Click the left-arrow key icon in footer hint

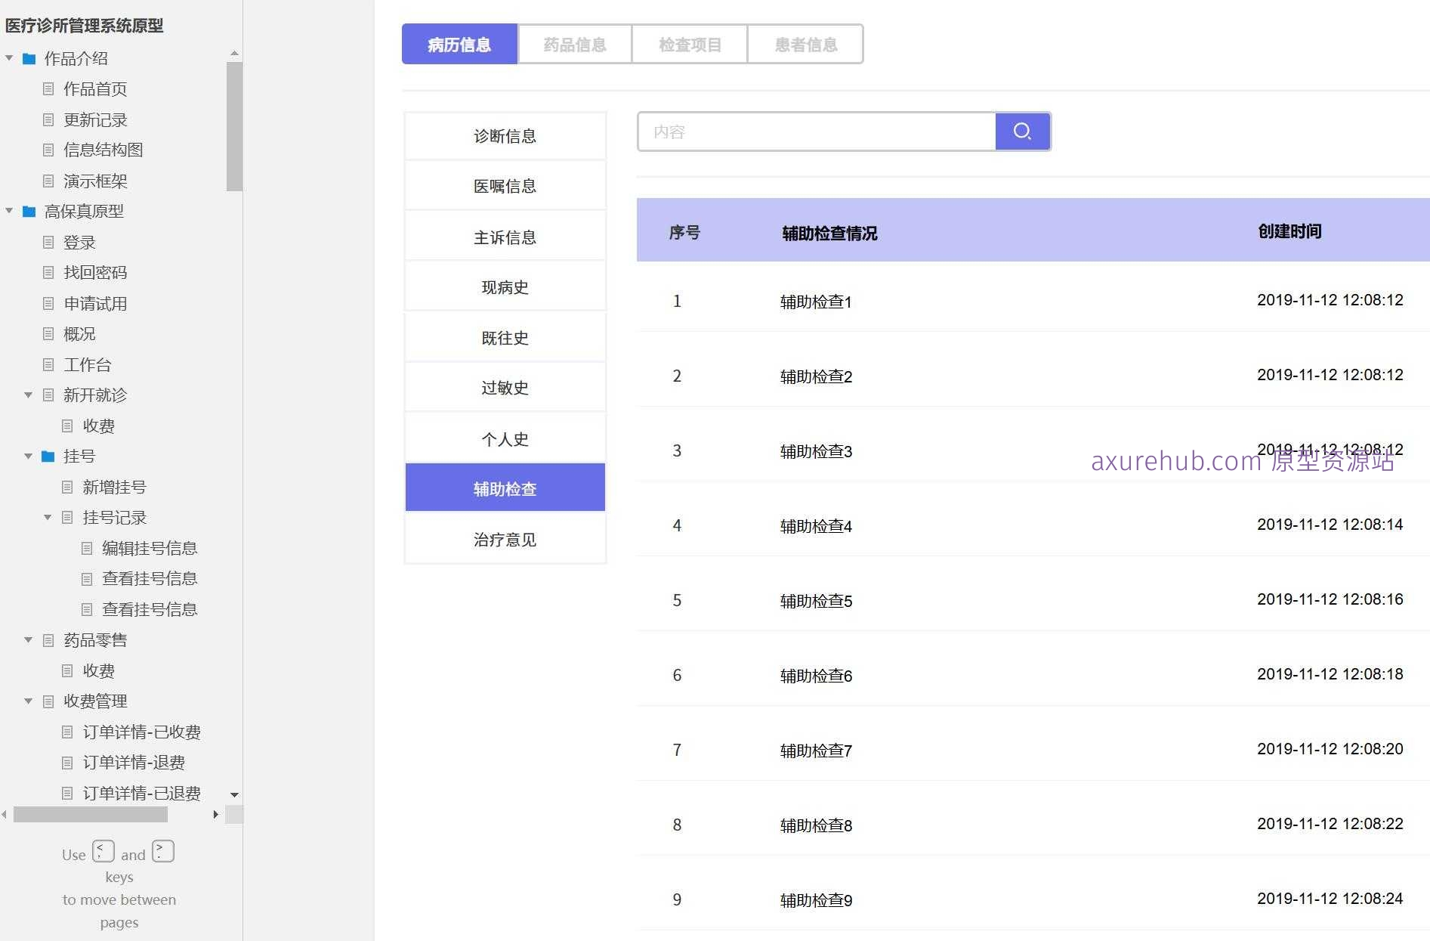[x=103, y=851]
